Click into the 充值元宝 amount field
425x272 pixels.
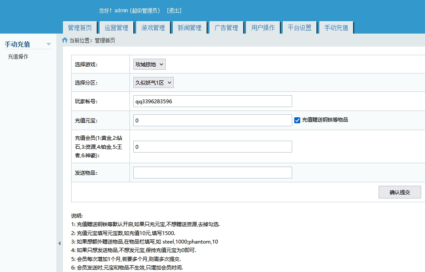coord(212,121)
